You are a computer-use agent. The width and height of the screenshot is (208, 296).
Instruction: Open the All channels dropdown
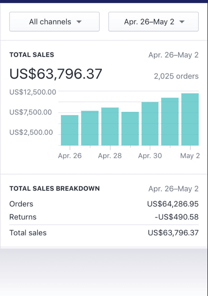click(x=54, y=22)
